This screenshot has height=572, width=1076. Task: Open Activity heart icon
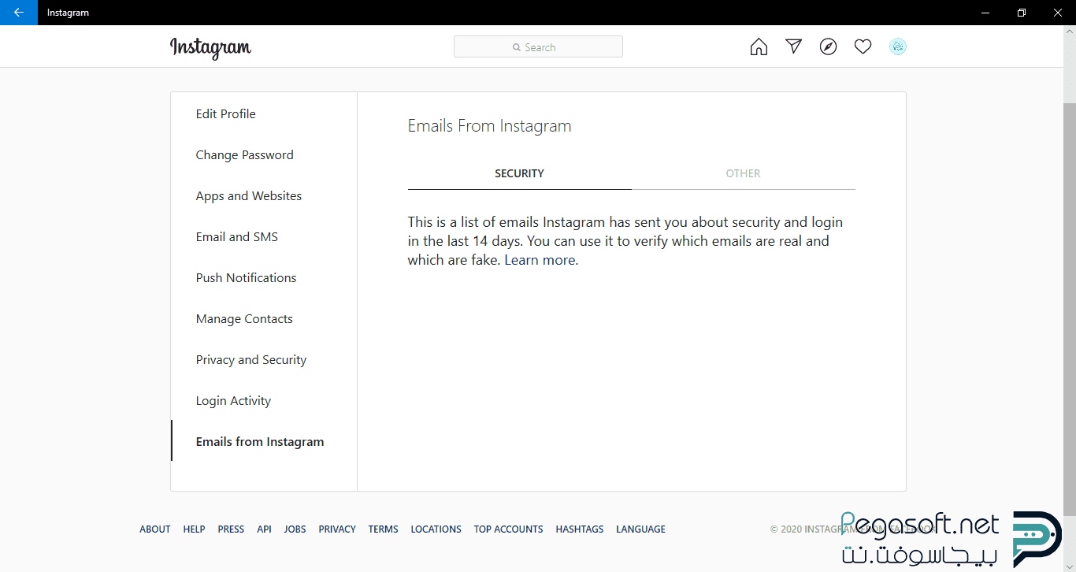pyautogui.click(x=863, y=47)
